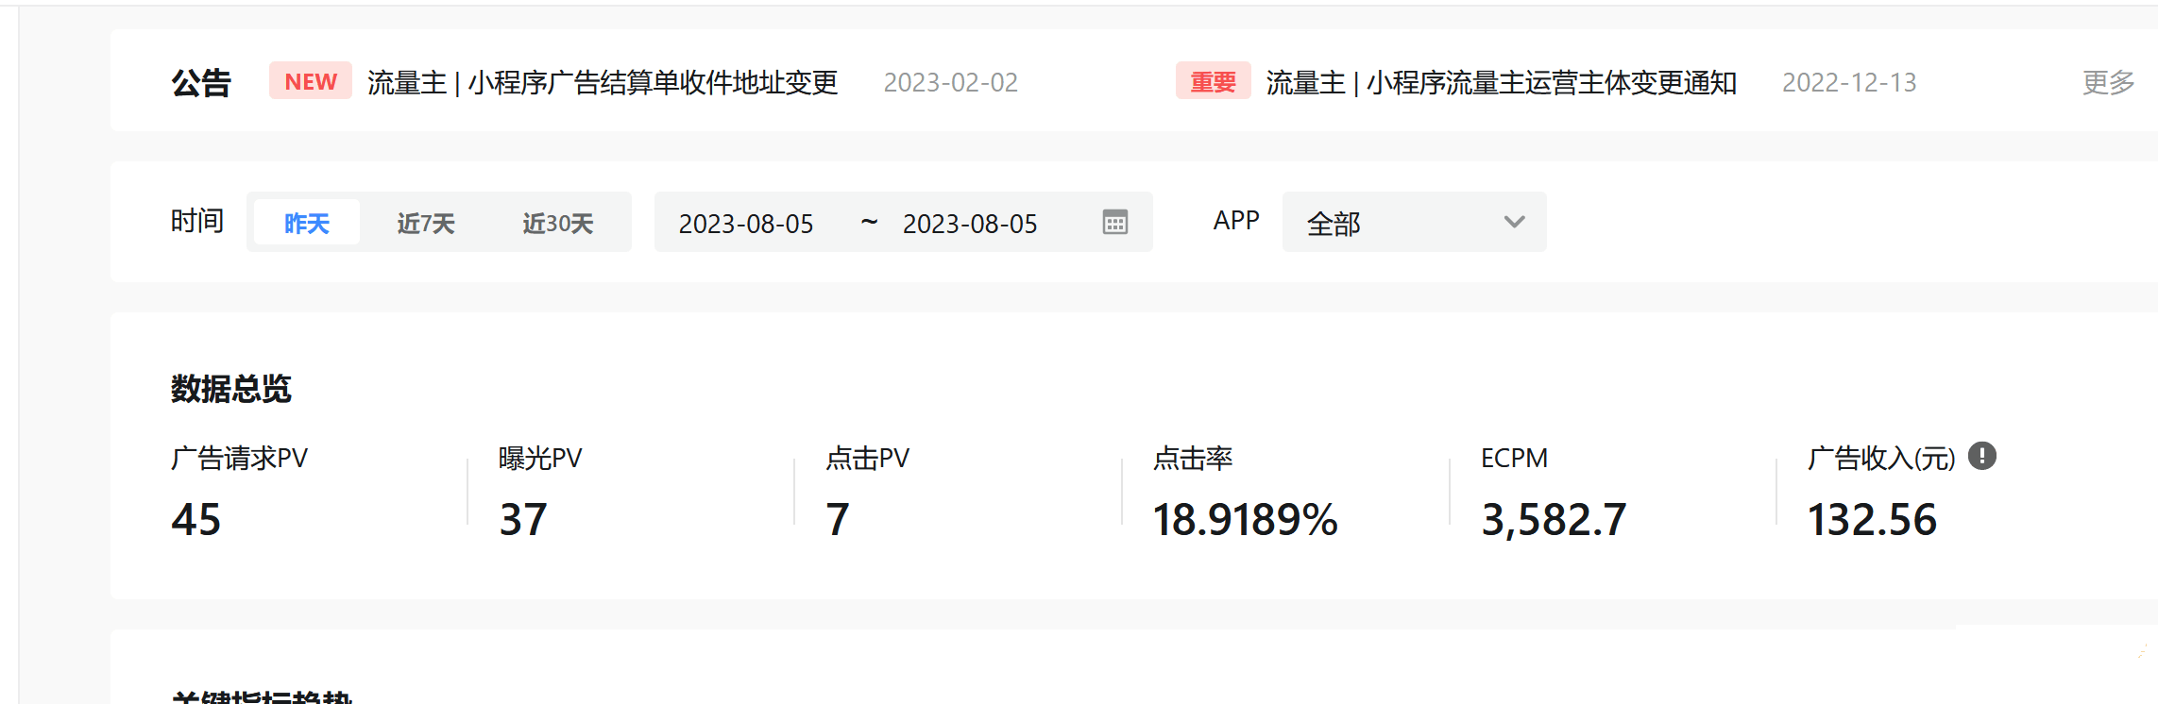
Task: Click the start date field 2023-08-05
Action: [746, 224]
